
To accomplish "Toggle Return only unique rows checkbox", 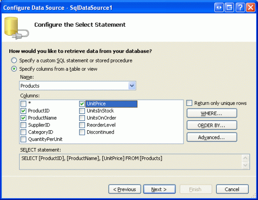I will 189,103.
